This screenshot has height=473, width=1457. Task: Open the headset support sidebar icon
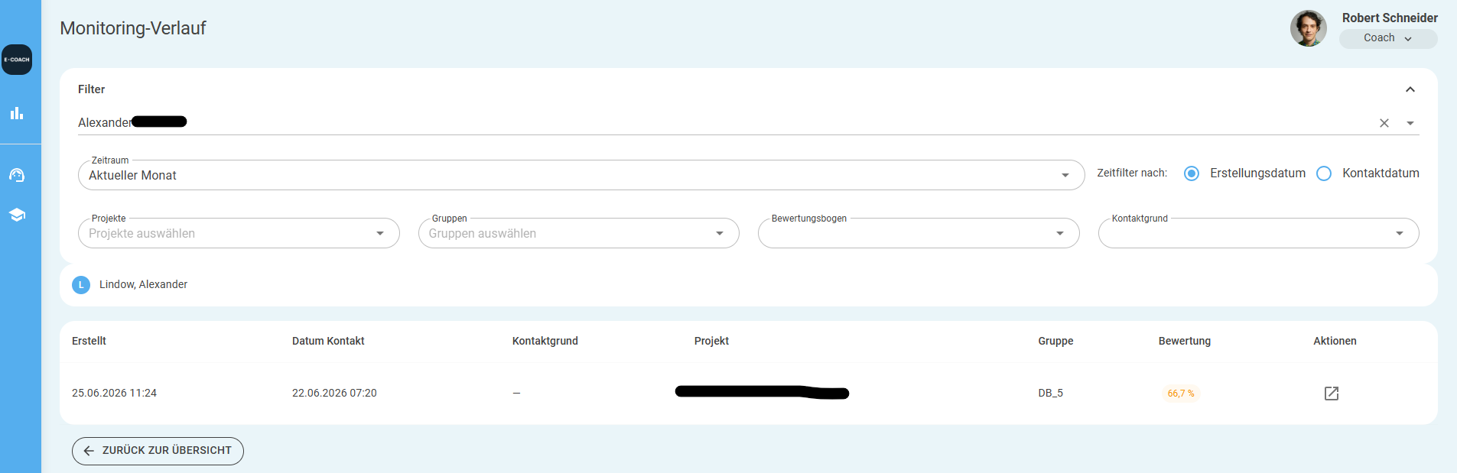(17, 175)
